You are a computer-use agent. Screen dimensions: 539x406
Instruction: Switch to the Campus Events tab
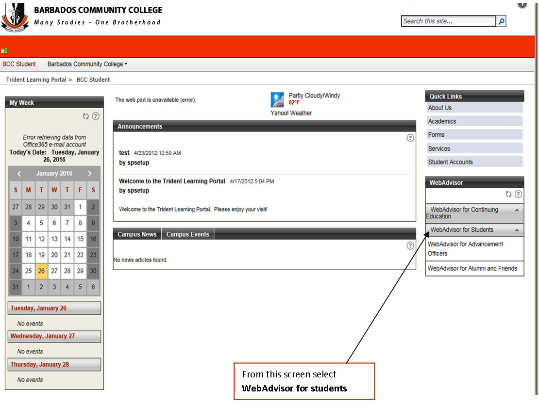(187, 234)
